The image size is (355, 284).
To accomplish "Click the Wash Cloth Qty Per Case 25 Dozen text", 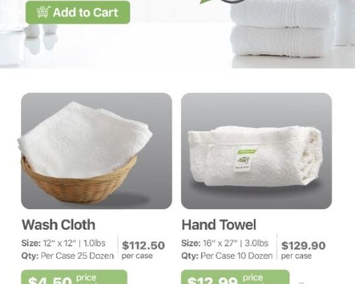I will pos(67,256).
